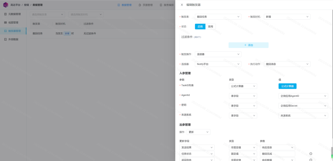333x161 pixels.
Task: Open 密钥 type dropdown
Action: coord(243,106)
